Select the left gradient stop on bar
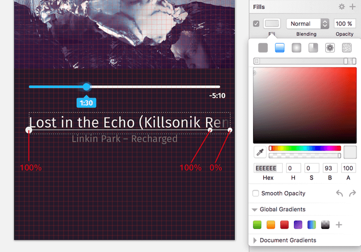Image resolution: width=361 pixels, height=252 pixels. coord(257,61)
